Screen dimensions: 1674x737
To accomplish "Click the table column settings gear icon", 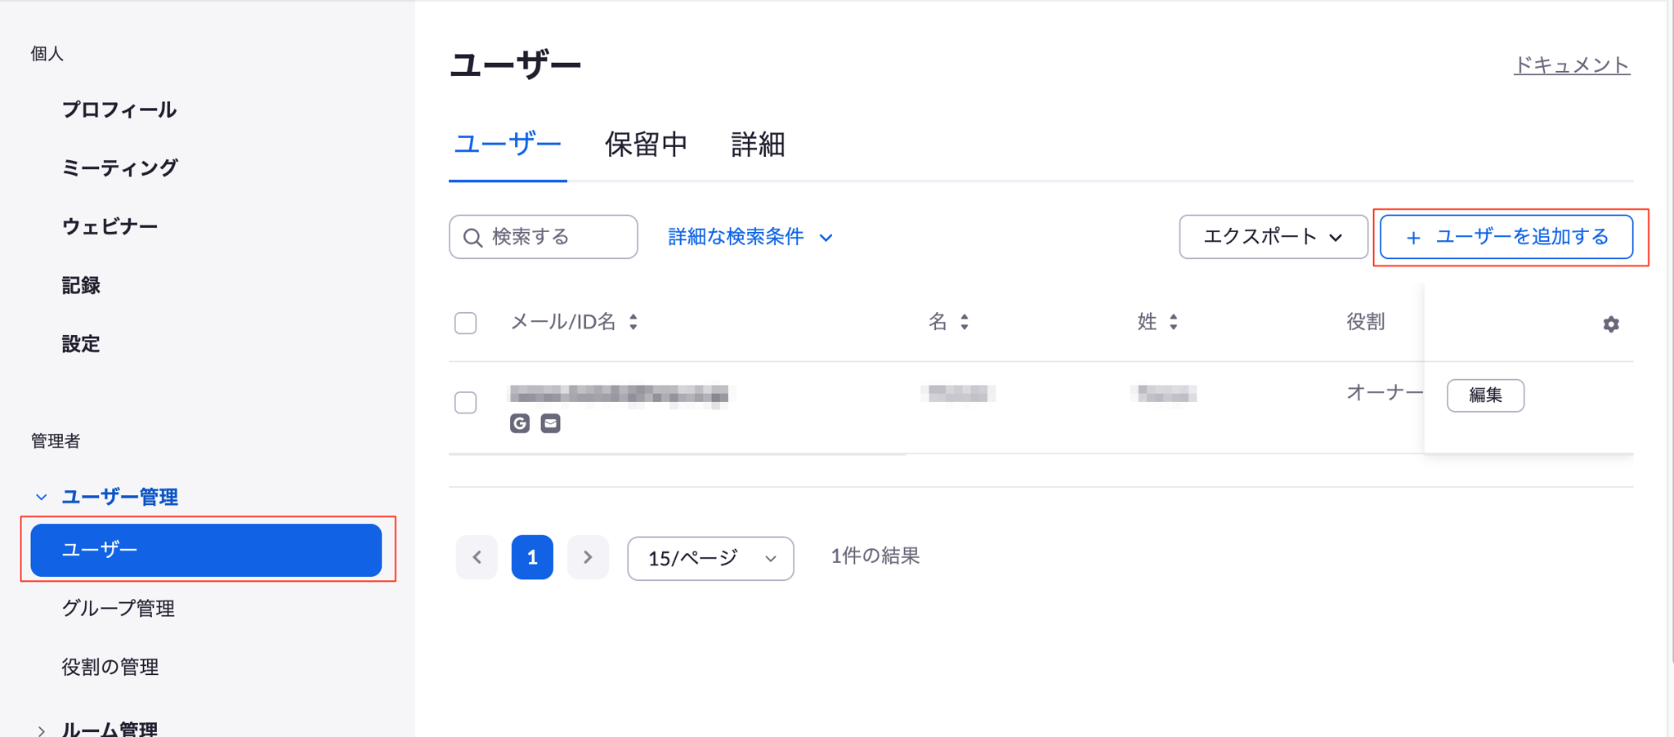I will pos(1610,324).
